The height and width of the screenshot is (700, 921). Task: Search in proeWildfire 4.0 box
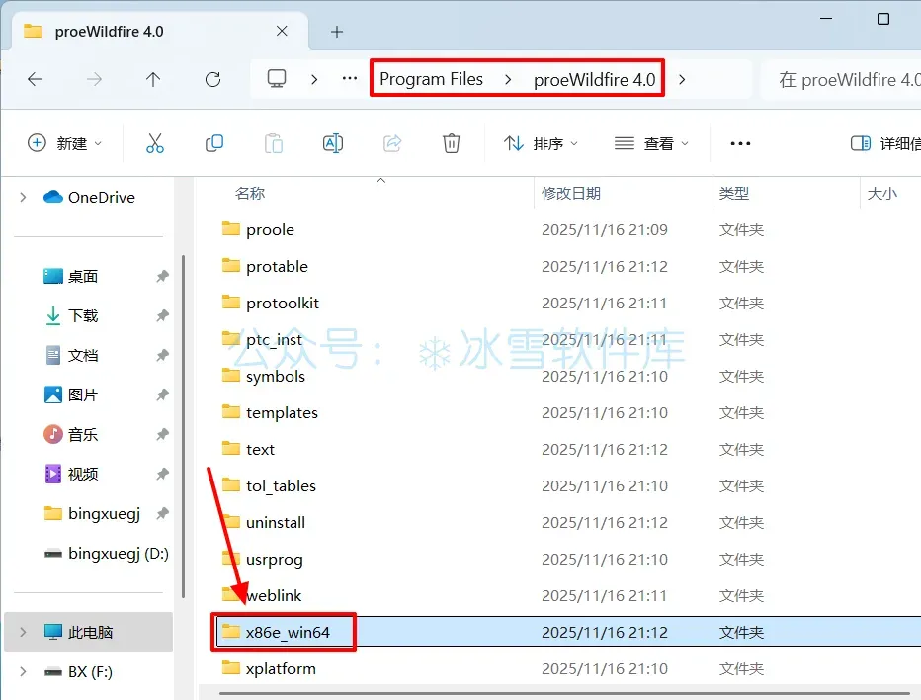point(841,79)
